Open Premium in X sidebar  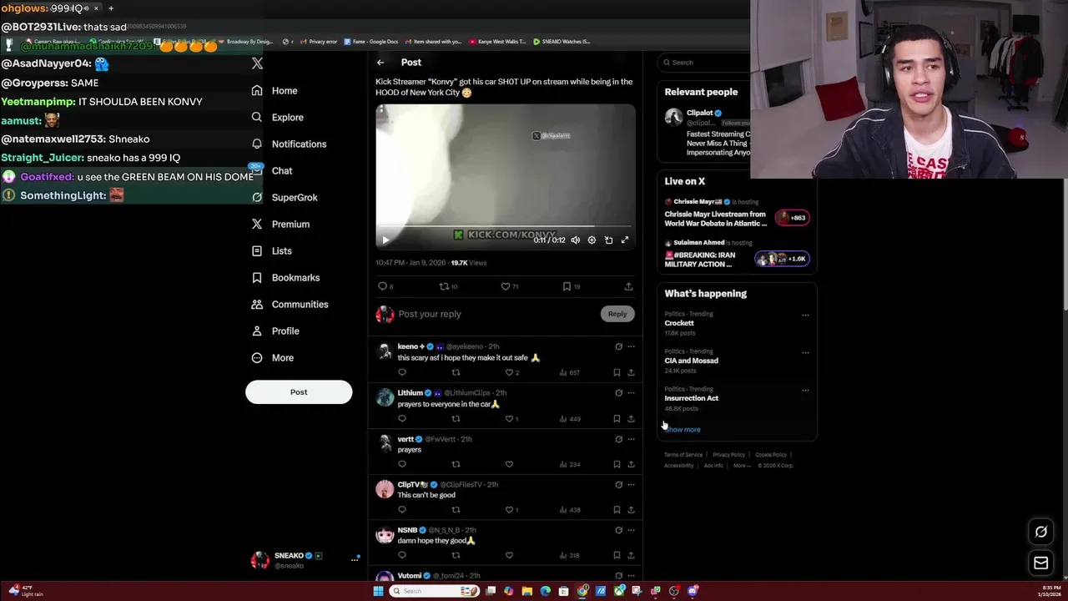coord(280,224)
